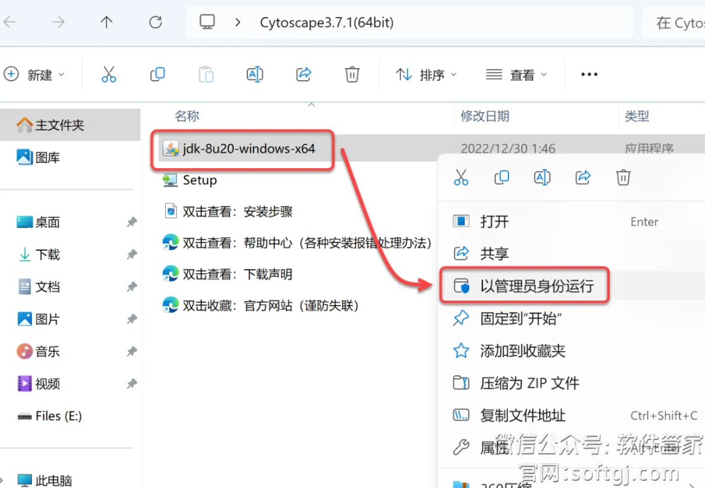Click the computer icon in address bar

(x=208, y=22)
